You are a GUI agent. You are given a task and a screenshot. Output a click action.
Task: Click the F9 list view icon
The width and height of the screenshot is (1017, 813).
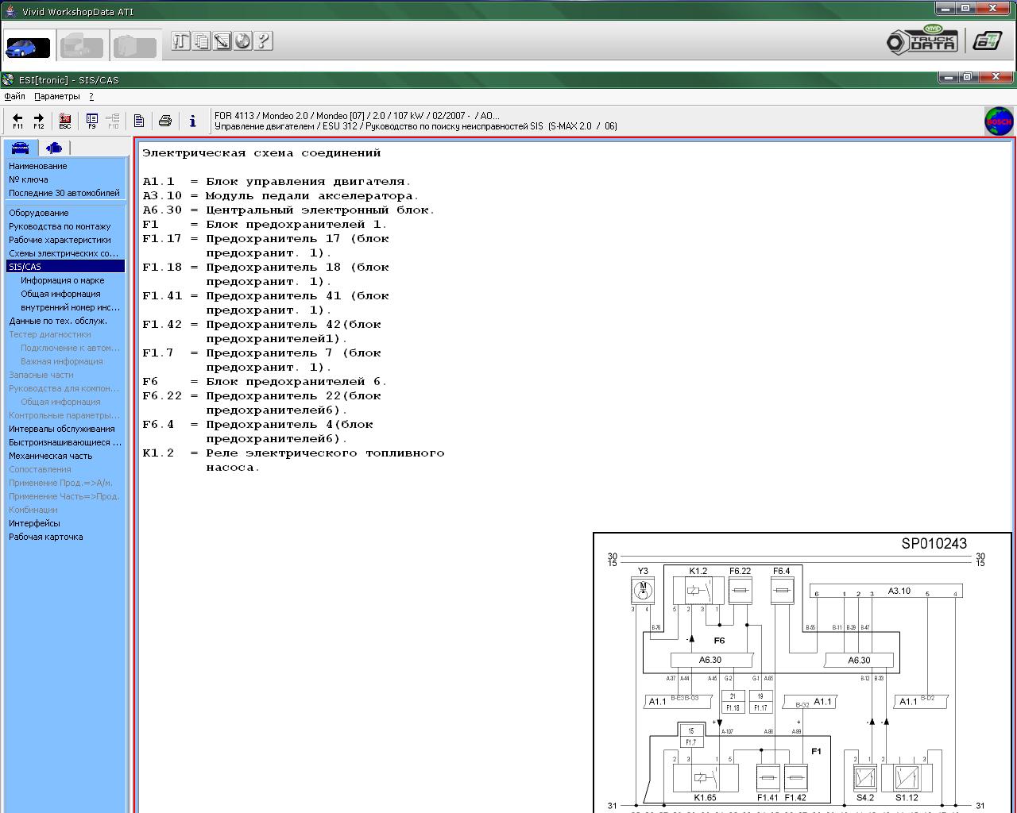pos(91,121)
